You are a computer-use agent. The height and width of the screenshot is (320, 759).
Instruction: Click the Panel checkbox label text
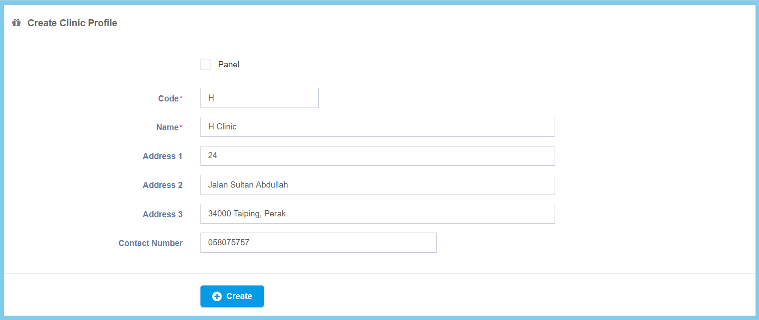tap(228, 65)
